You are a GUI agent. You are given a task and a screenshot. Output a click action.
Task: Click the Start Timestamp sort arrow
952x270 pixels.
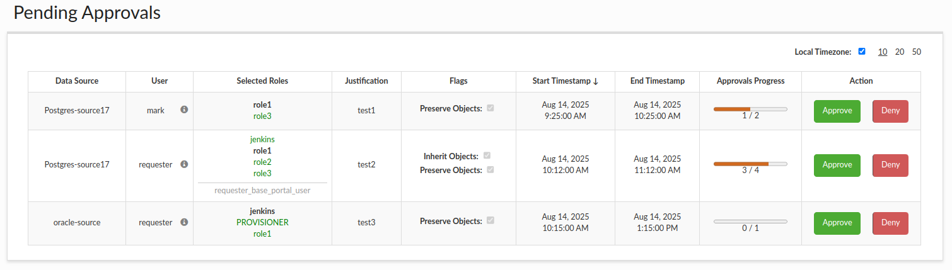(596, 81)
